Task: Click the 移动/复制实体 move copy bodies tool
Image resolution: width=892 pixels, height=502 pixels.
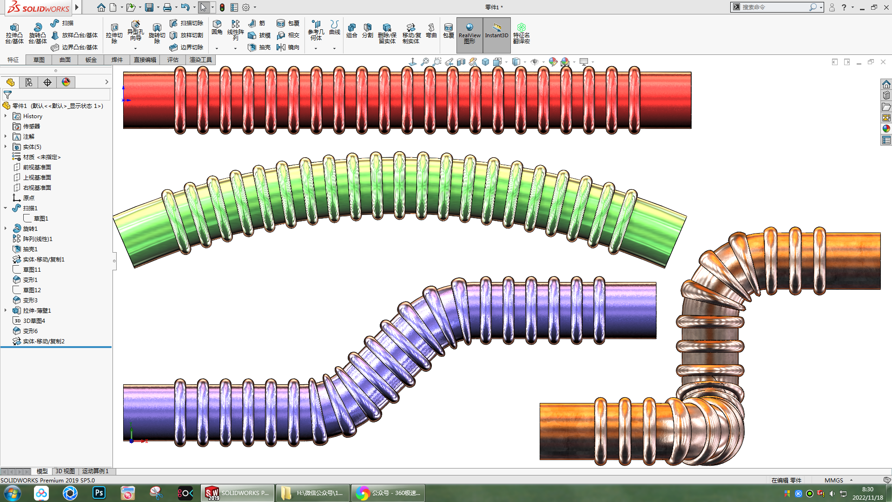Action: tap(411, 33)
